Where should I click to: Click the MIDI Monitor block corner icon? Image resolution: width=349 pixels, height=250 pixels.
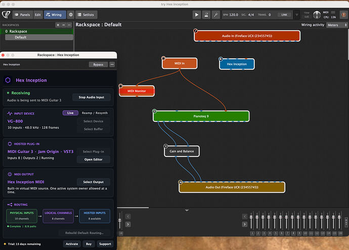(121, 86)
